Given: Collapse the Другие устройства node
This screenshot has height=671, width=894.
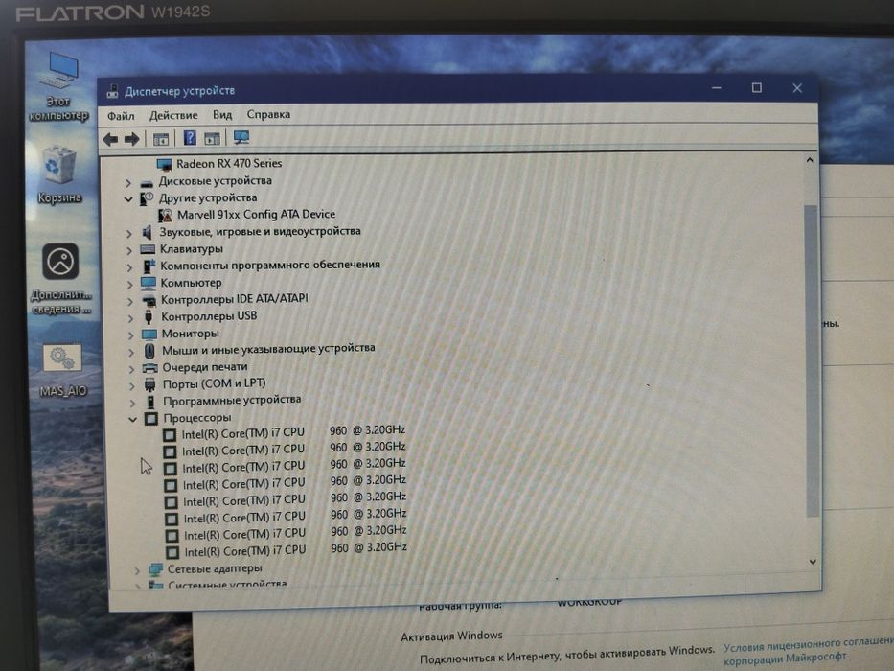Looking at the screenshot, I should (128, 199).
